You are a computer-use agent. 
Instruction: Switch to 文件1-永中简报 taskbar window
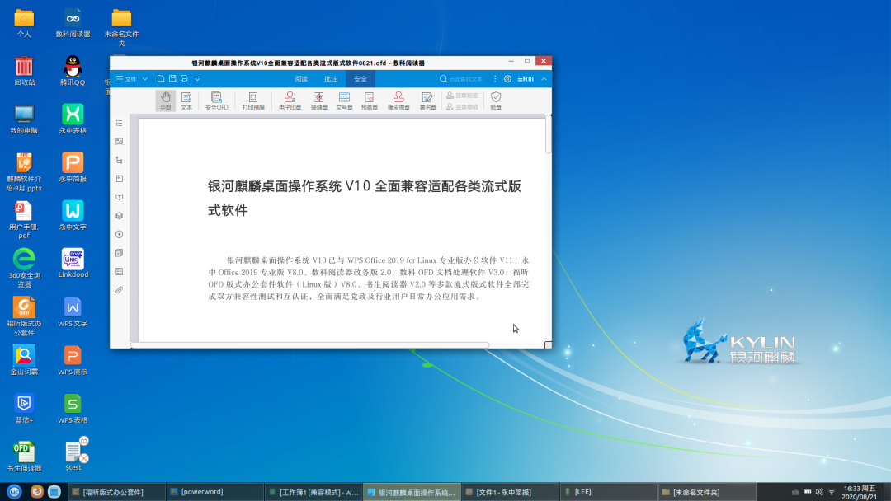pos(511,492)
